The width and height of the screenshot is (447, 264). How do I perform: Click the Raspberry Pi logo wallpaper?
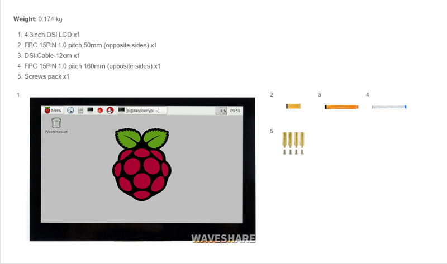click(x=142, y=164)
